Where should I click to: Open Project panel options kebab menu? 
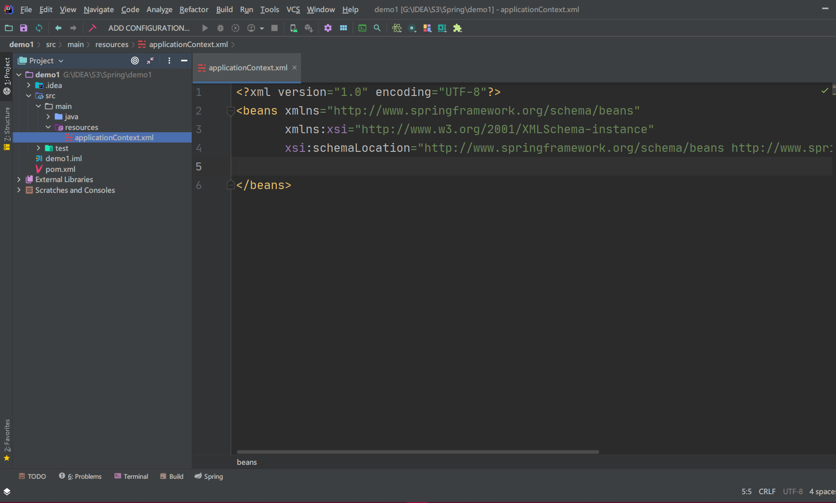(x=169, y=61)
